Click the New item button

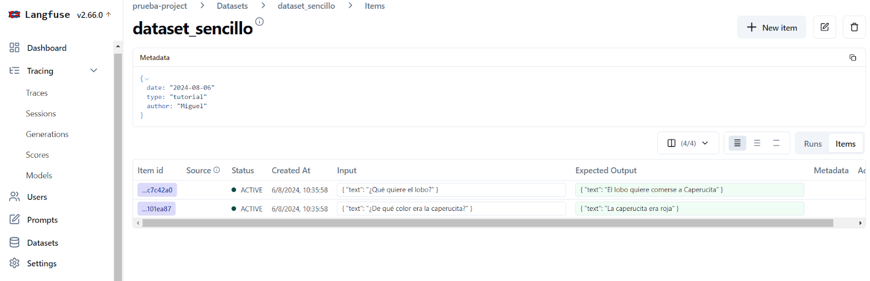coord(771,27)
